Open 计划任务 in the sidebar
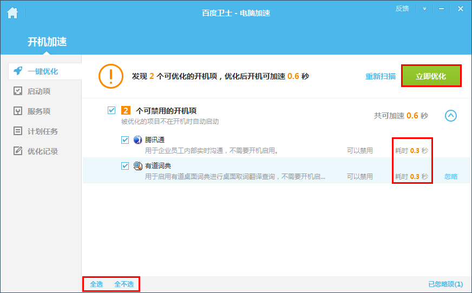This screenshot has width=472, height=293. (42, 131)
